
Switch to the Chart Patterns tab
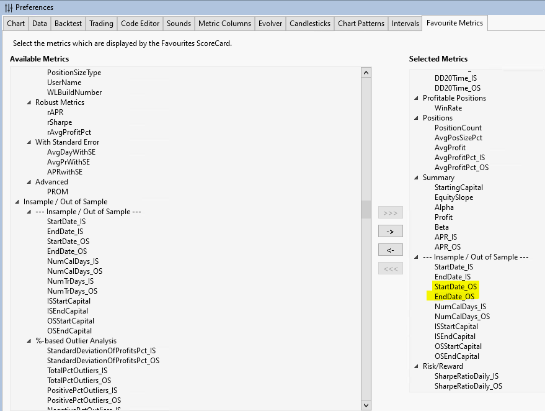pyautogui.click(x=361, y=24)
